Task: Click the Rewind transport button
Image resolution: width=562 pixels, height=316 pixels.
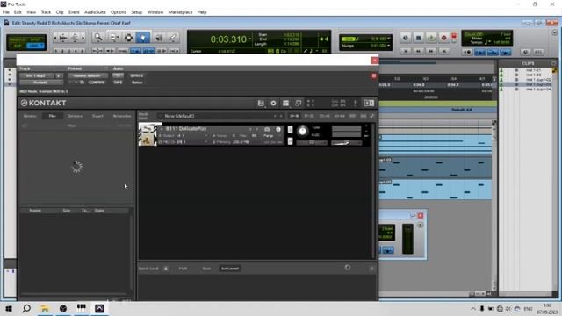Action: point(418,51)
